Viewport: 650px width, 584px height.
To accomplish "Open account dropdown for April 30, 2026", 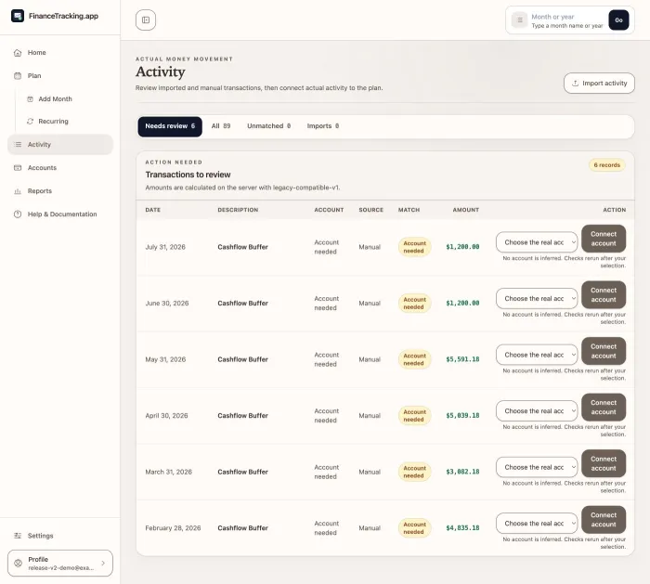I will point(537,411).
